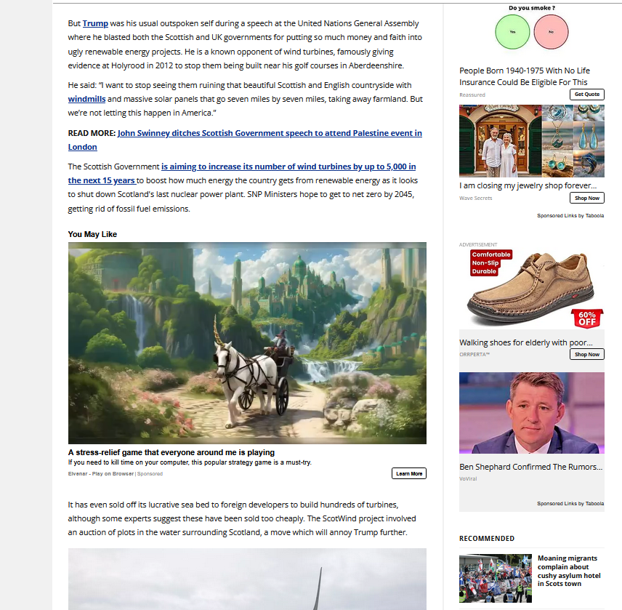The image size is (622, 610).
Task: Select the green Yes circle in smoke poll
Action: click(512, 32)
